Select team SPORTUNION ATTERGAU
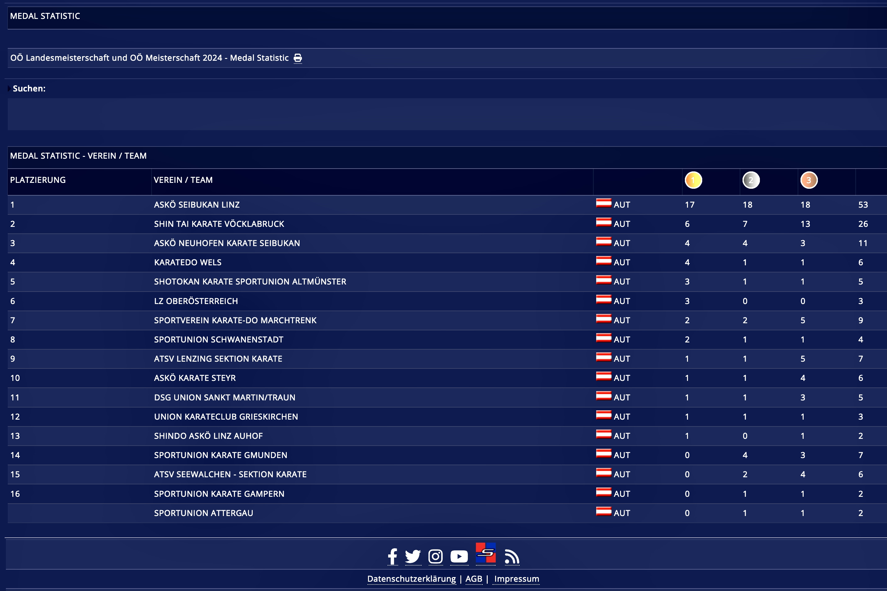The image size is (887, 591). 204,513
